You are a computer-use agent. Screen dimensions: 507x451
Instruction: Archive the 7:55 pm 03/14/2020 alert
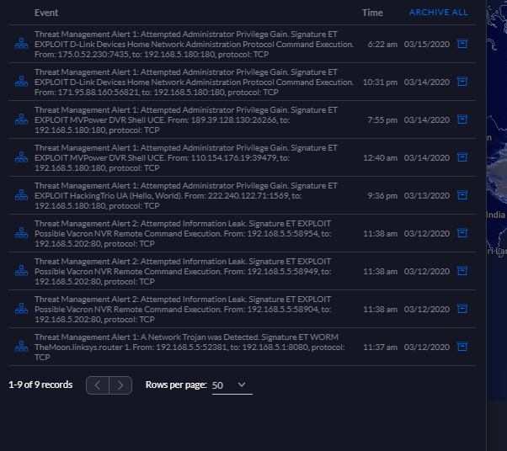click(462, 119)
